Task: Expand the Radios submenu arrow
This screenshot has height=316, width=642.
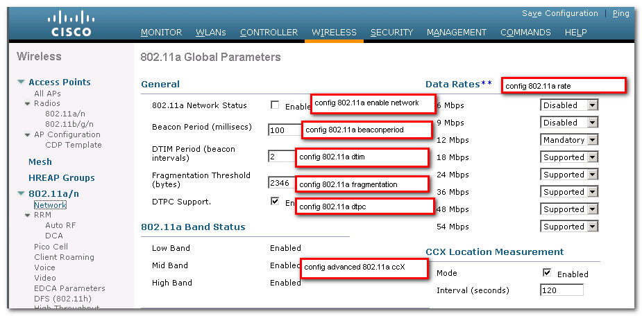Action: tap(27, 104)
